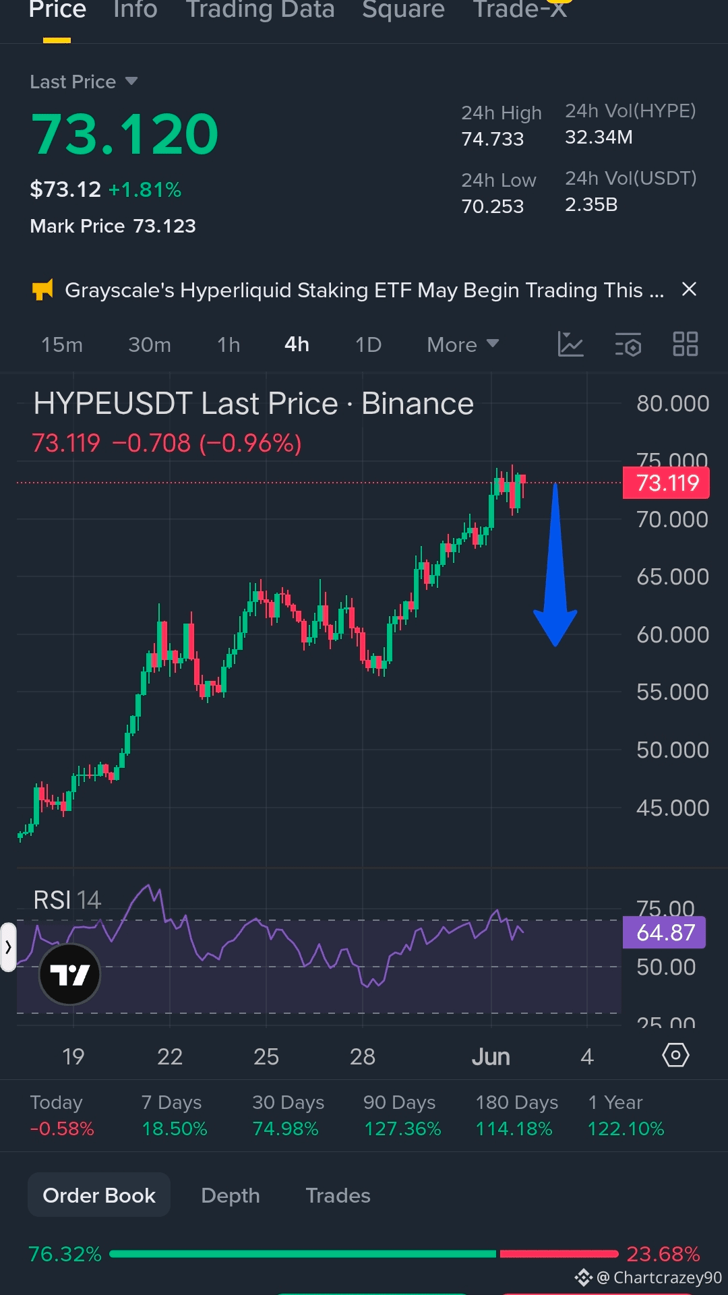The width and height of the screenshot is (728, 1295).
Task: Read the Grayscale Hyperliquid Staking ETF headline
Action: tap(365, 290)
